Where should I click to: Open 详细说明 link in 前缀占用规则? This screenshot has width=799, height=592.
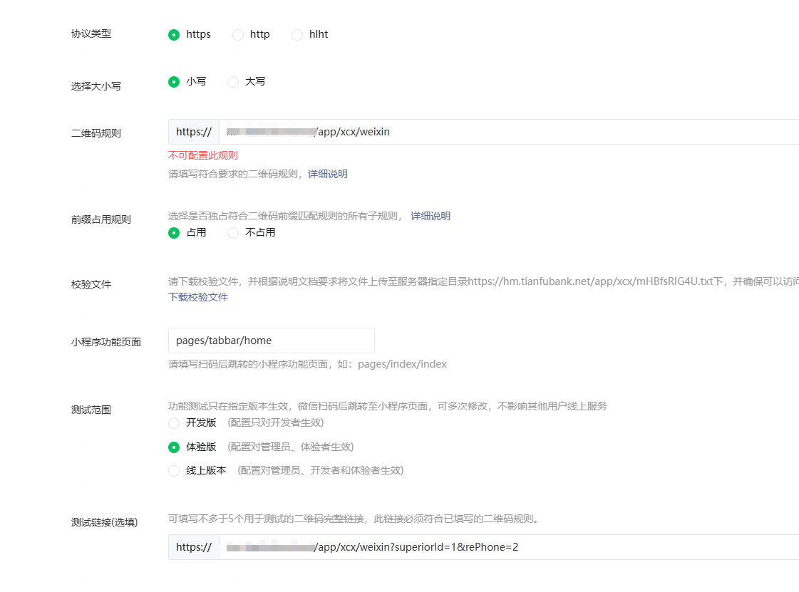(431, 216)
